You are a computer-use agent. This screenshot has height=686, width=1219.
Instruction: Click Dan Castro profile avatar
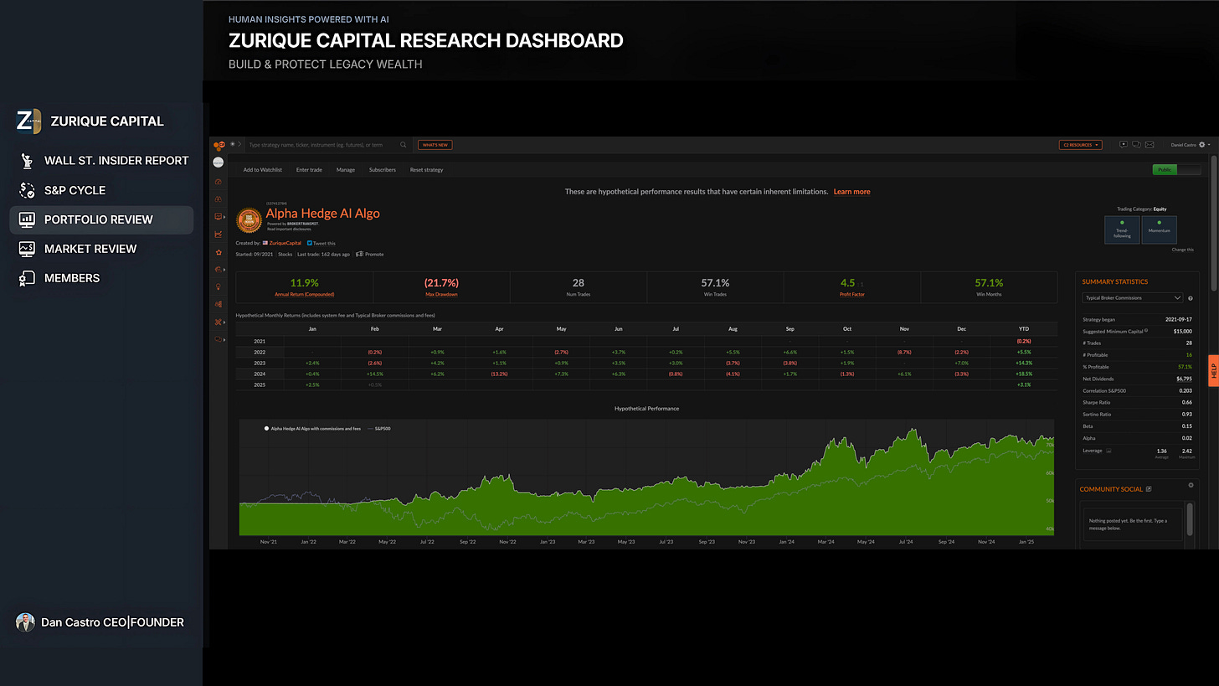[25, 622]
